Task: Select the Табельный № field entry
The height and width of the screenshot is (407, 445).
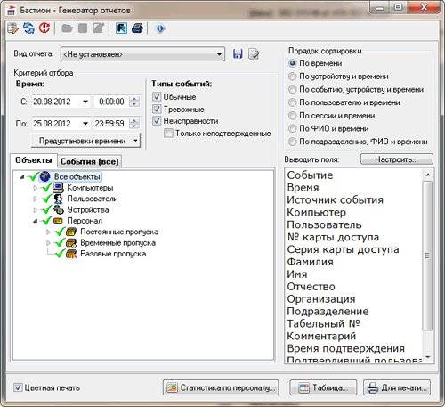Action: click(323, 323)
